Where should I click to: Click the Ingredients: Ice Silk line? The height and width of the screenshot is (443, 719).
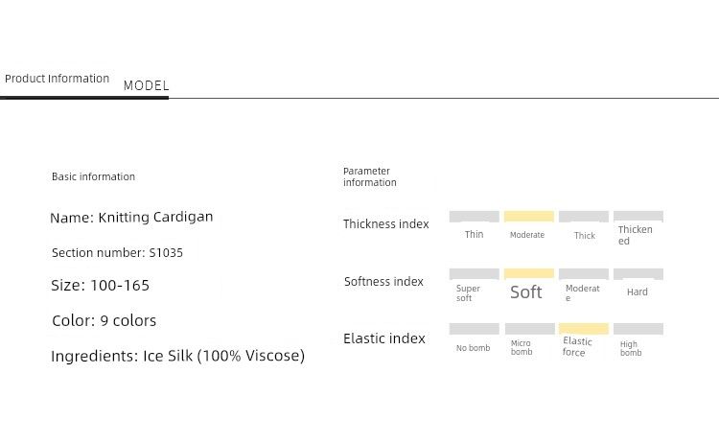[x=177, y=356]
